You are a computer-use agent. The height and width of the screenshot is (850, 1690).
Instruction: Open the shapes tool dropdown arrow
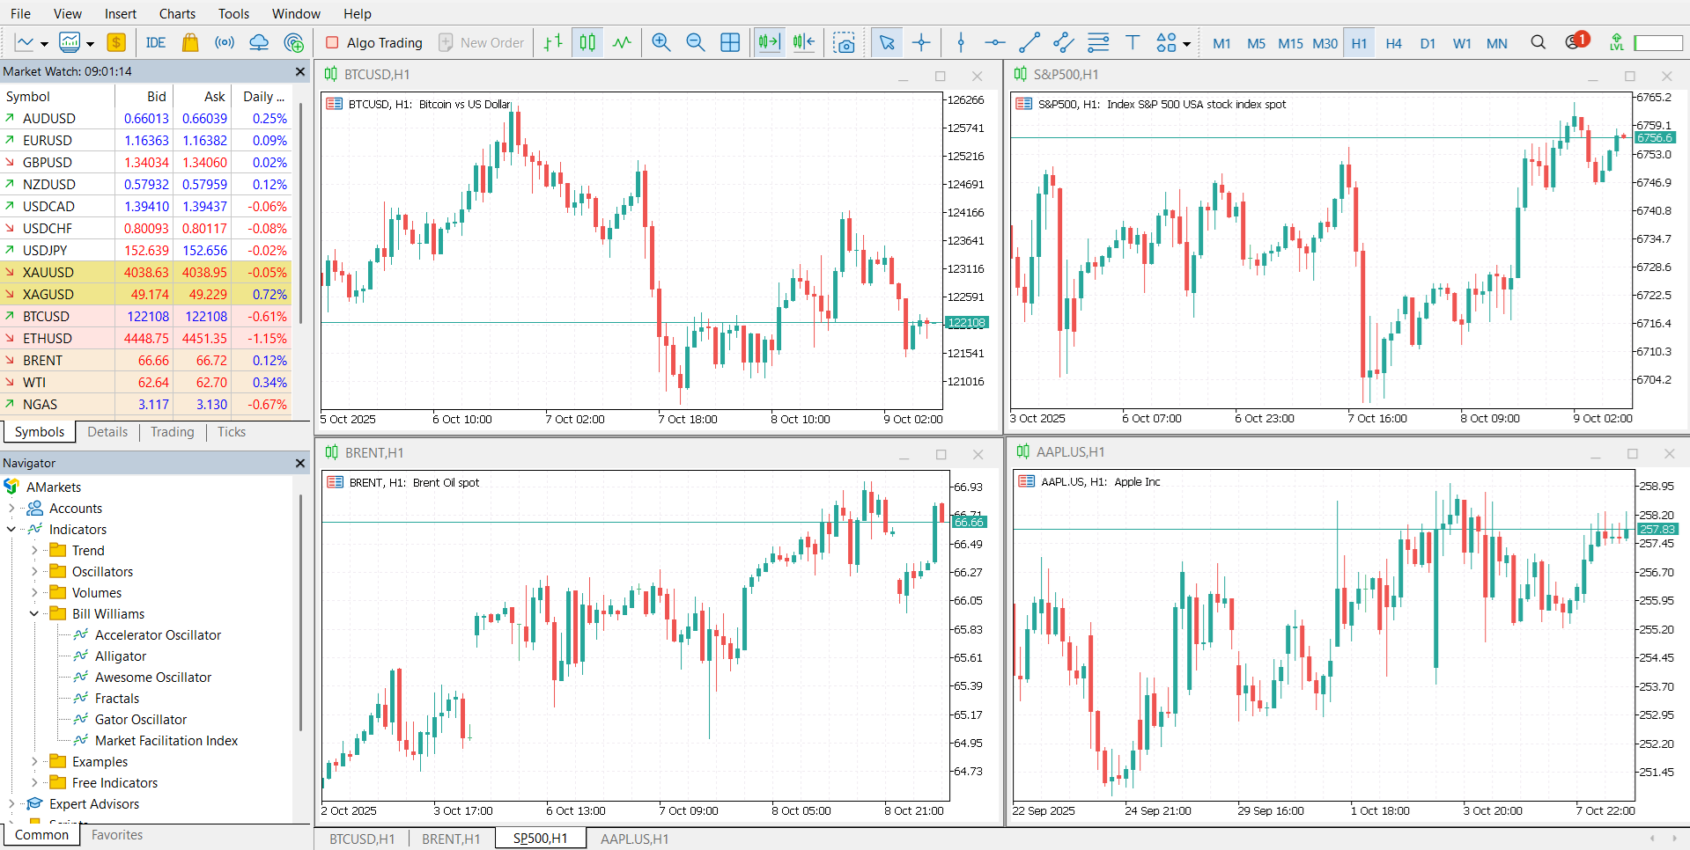(1186, 43)
